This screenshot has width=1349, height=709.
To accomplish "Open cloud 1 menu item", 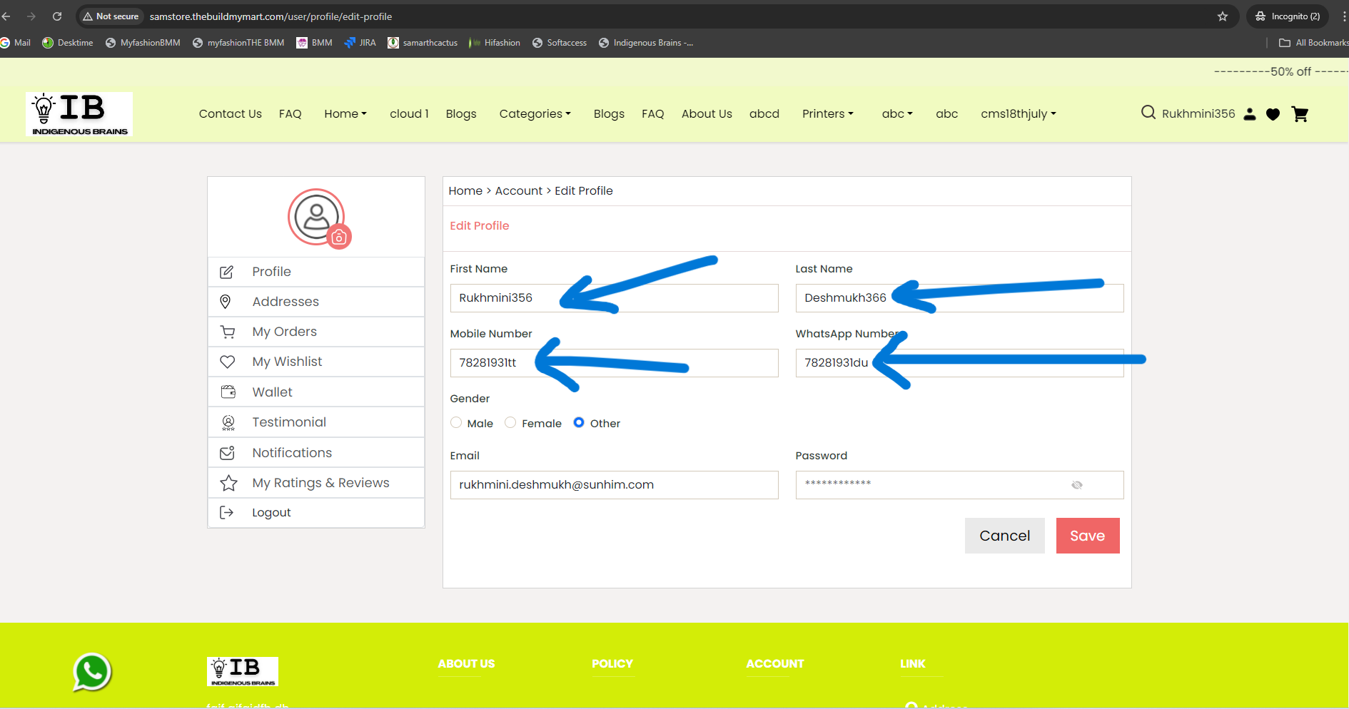I will (409, 113).
